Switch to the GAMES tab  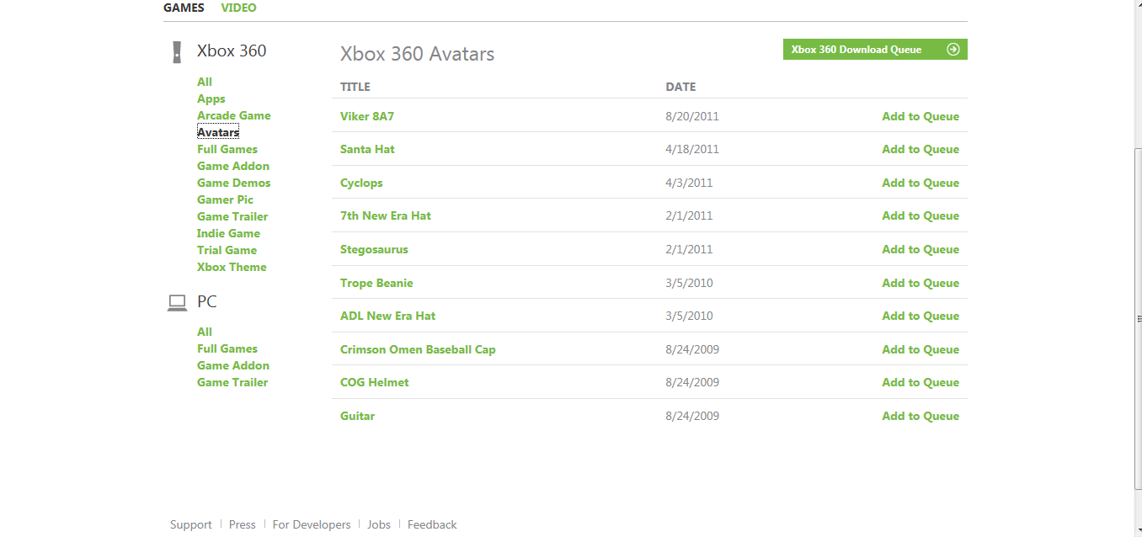click(184, 8)
